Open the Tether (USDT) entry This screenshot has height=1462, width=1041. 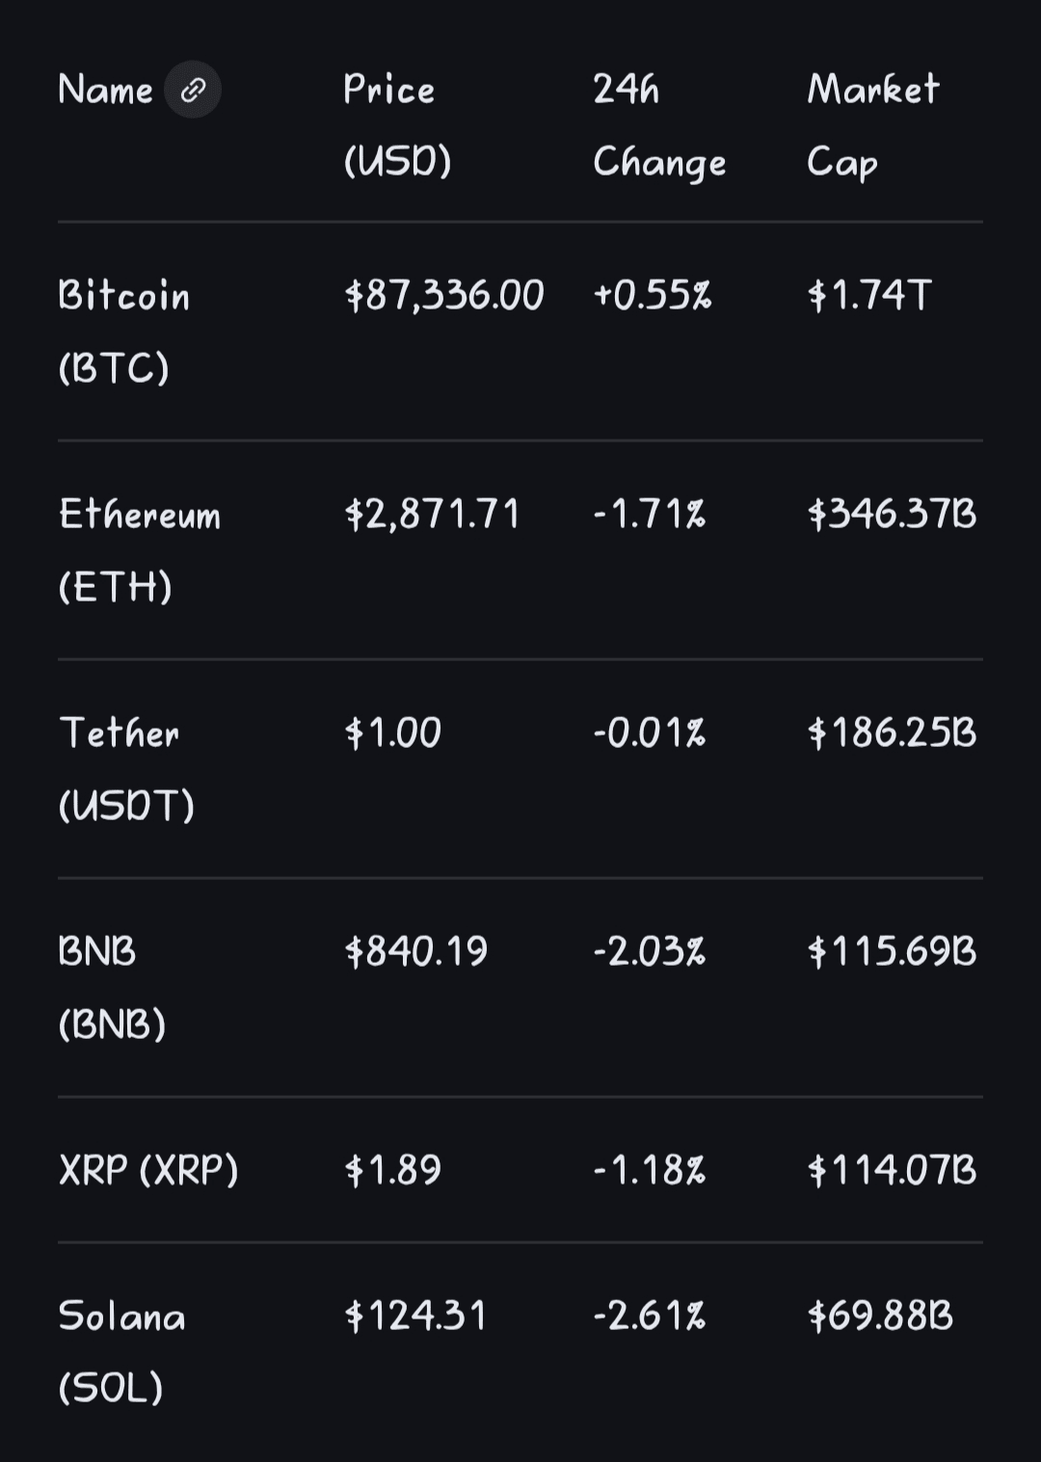click(125, 768)
